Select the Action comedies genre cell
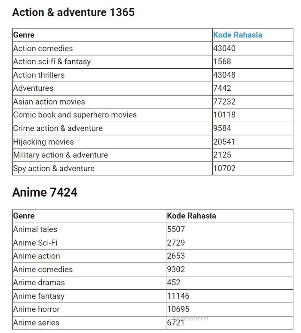Screen dimensions: 301x333 (x=43, y=48)
